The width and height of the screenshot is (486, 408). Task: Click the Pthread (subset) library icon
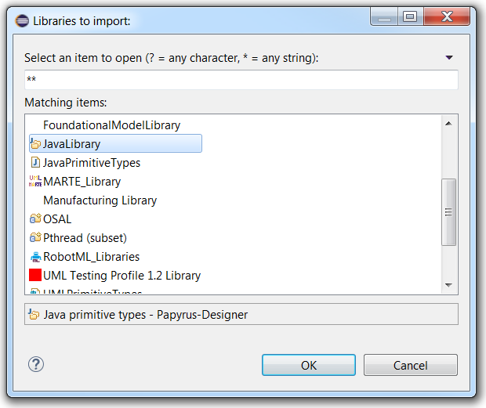[34, 237]
